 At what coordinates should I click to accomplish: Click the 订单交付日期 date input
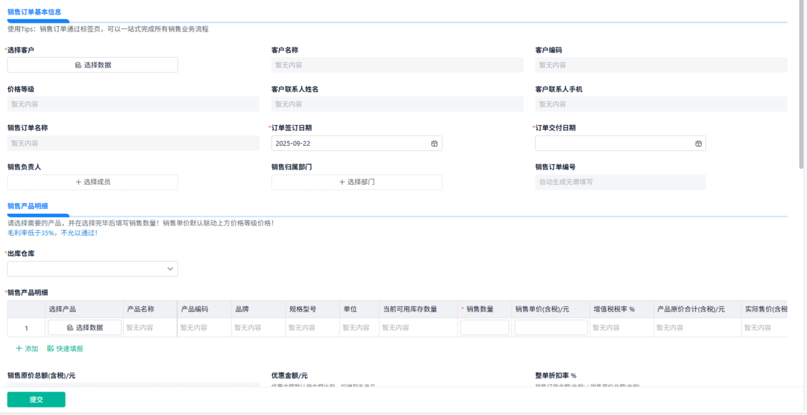coord(620,143)
